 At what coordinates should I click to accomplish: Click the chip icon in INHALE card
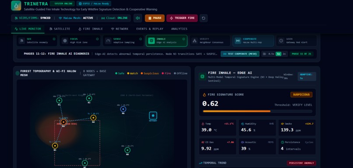coord(152,41)
